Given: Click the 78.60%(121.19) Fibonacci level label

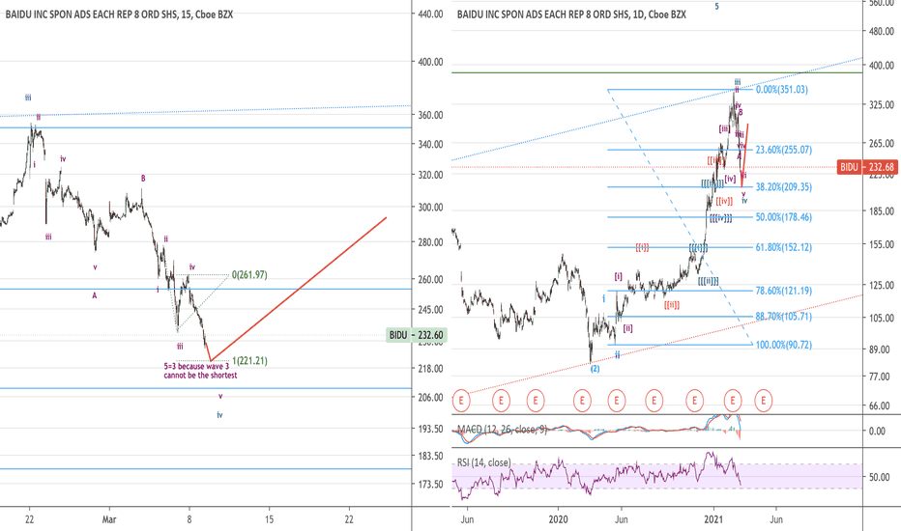Looking at the screenshot, I should tap(784, 291).
